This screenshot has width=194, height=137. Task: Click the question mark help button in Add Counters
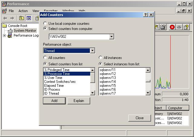click(x=146, y=15)
